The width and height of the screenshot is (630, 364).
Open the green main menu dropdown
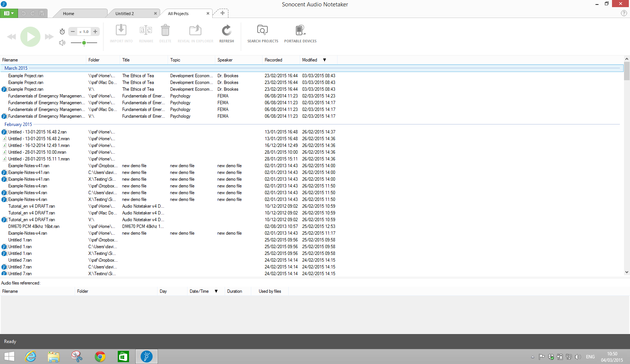(x=9, y=13)
